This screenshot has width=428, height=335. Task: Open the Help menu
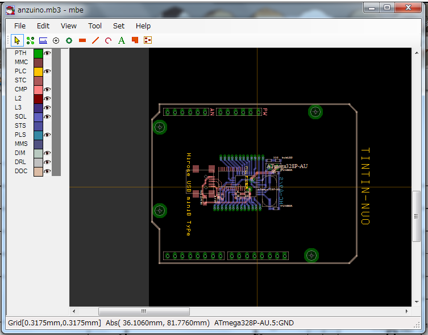143,26
